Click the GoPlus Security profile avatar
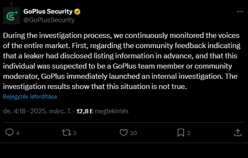This screenshot has width=248, height=158. 12,16
